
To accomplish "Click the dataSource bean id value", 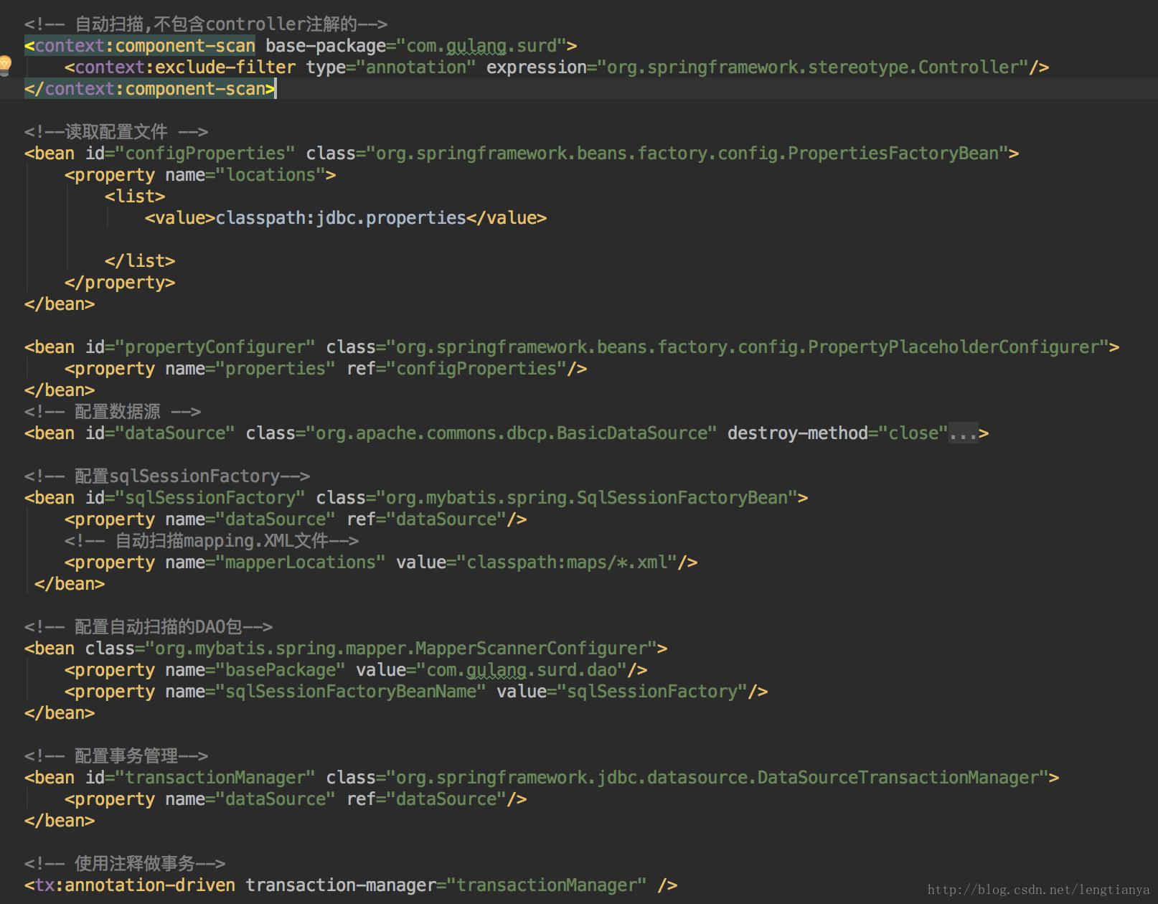I will (175, 433).
